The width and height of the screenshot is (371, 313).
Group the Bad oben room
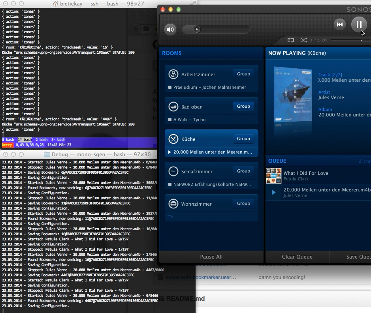pos(243,107)
